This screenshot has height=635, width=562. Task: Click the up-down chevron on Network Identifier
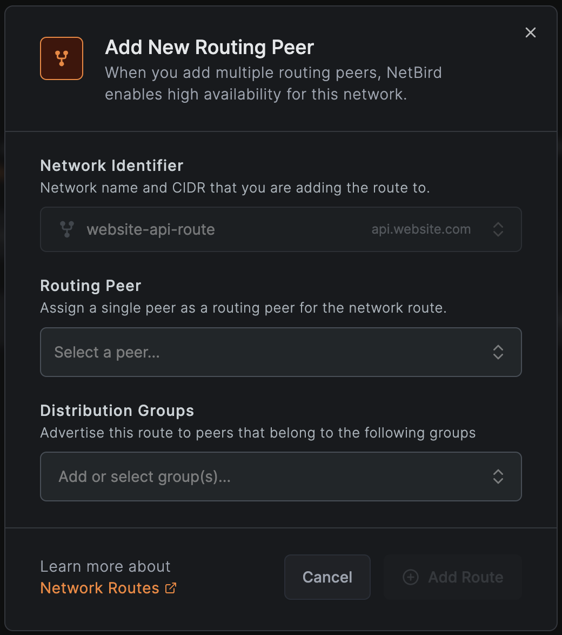(498, 229)
